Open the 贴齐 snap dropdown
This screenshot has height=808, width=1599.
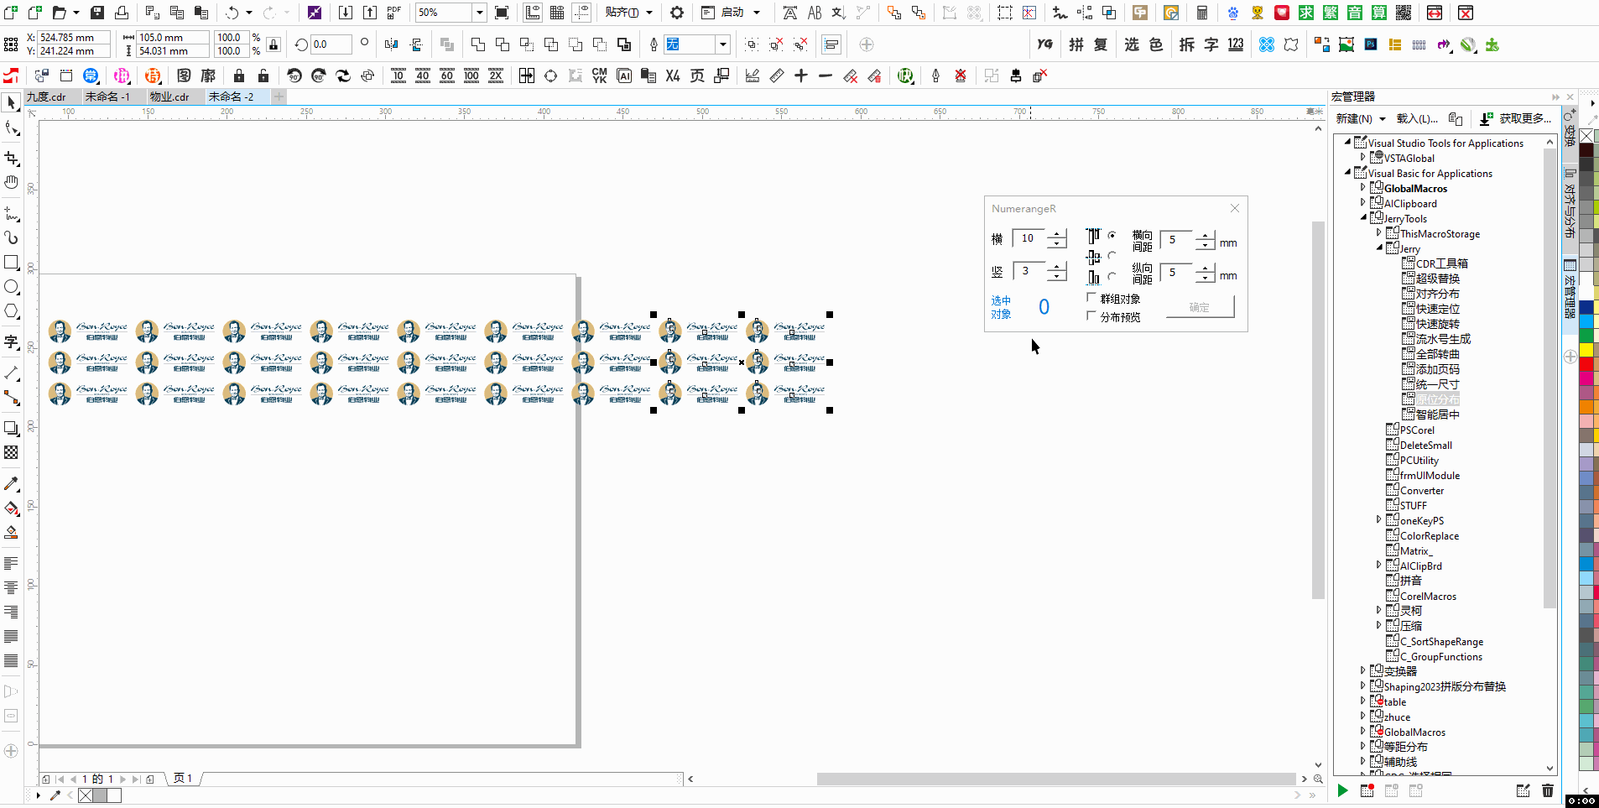coord(649,13)
